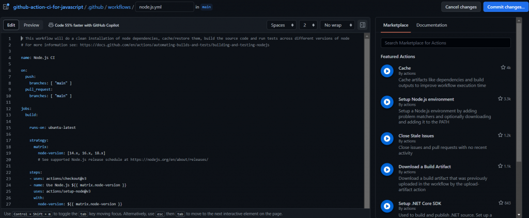Click the 'push:' line

click(x=30, y=77)
